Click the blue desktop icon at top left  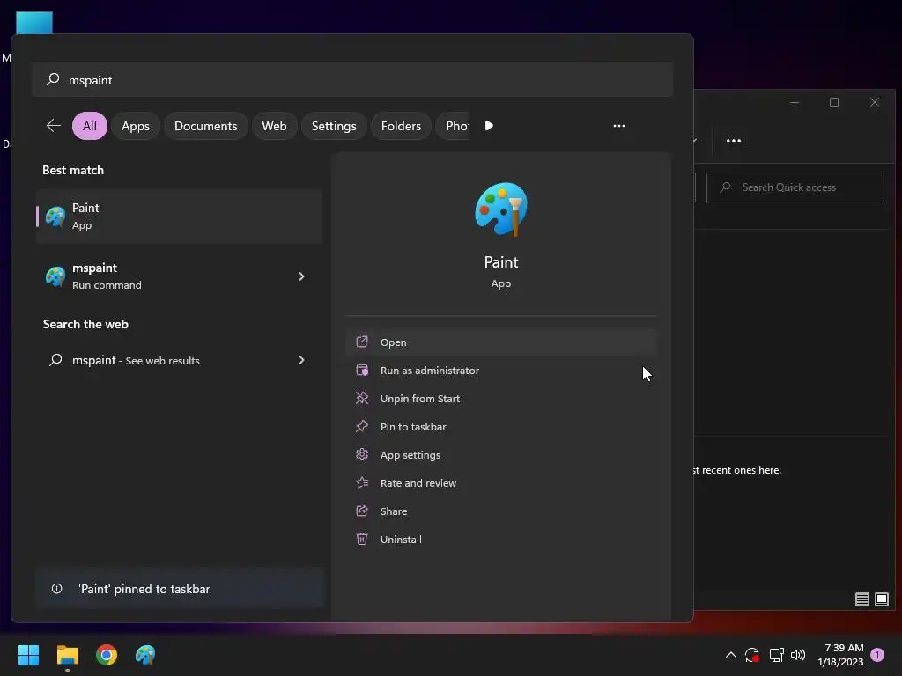[x=34, y=22]
